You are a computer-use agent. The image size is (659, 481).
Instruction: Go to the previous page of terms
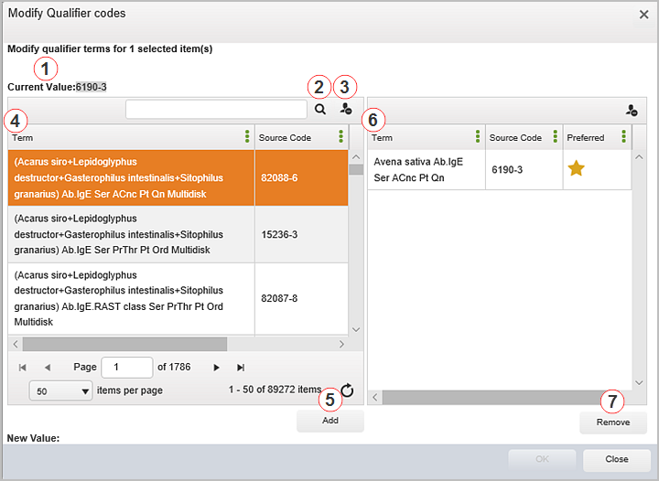[x=48, y=368]
